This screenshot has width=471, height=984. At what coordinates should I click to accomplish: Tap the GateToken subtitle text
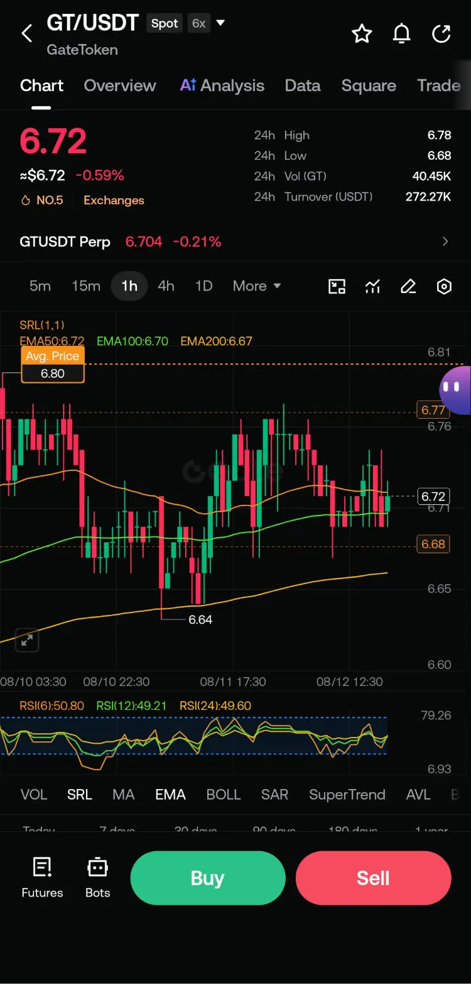(x=82, y=50)
